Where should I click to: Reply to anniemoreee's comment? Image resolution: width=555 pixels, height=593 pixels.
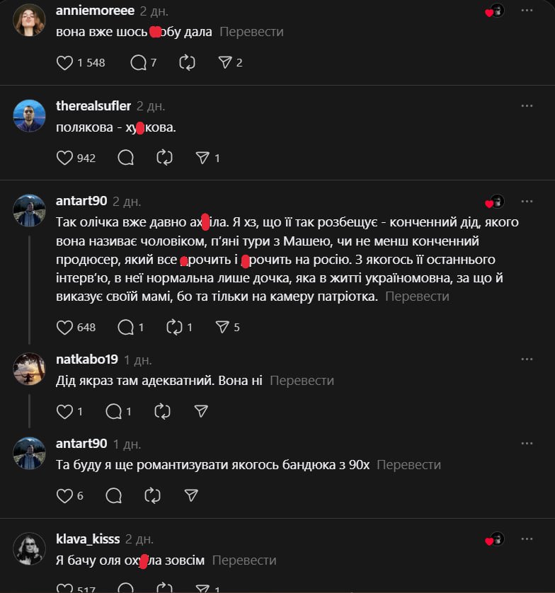(x=138, y=62)
